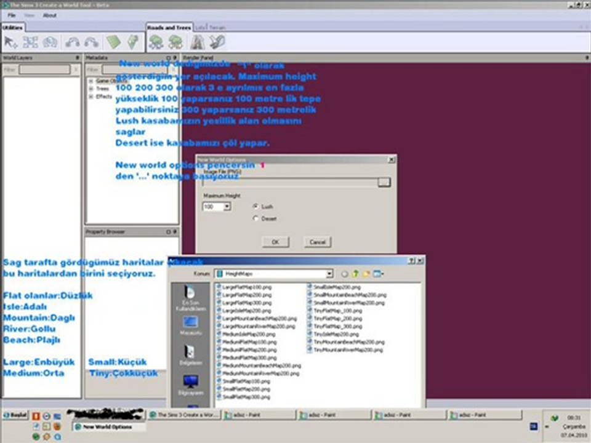This screenshot has height=443, width=591.
Task: Select SmallFlatMap100.png file
Action: 244,381
